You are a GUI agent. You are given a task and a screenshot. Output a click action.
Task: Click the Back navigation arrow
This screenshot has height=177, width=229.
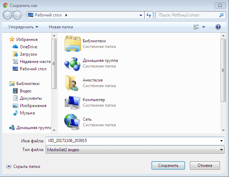coord(7,15)
